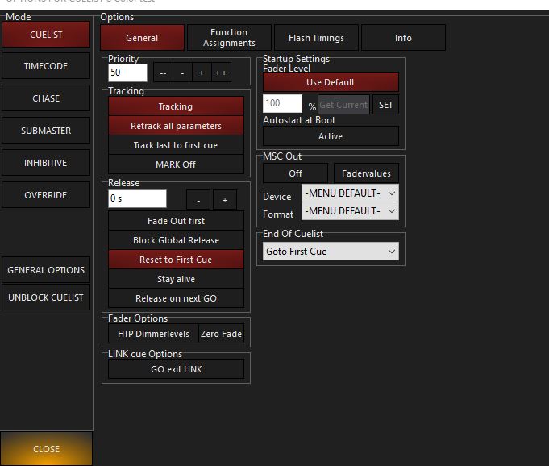Toggle Zero Fade fader option
549x466 pixels.
pos(221,334)
